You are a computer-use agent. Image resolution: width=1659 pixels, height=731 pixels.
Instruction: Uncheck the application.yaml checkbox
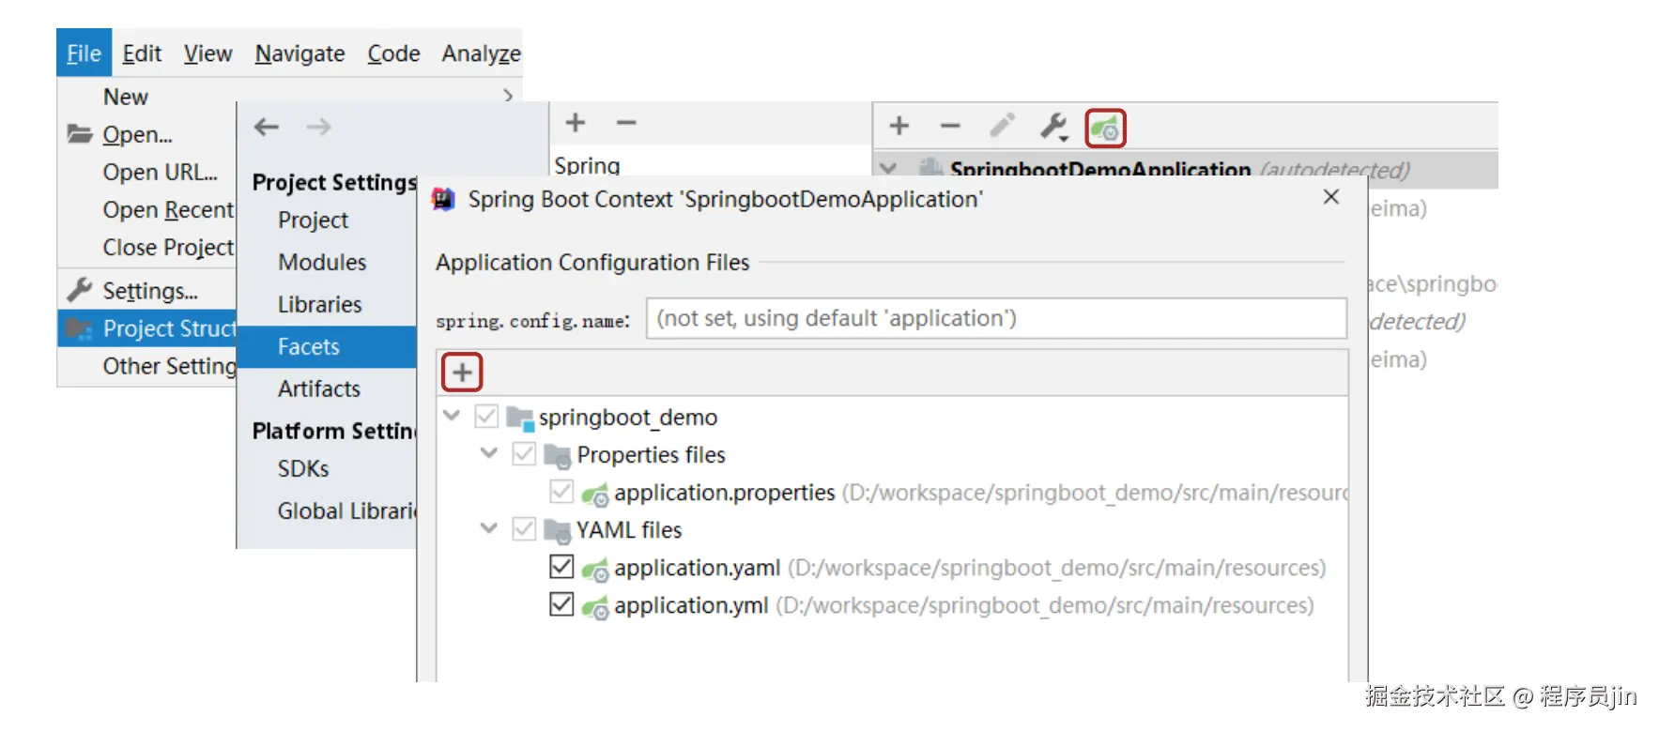coord(561,567)
